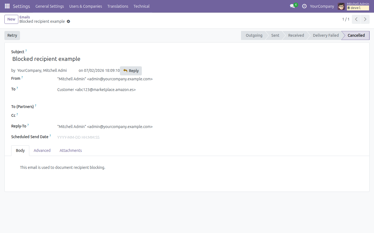
Task: Open YourCompany company switcher
Action: (x=322, y=6)
